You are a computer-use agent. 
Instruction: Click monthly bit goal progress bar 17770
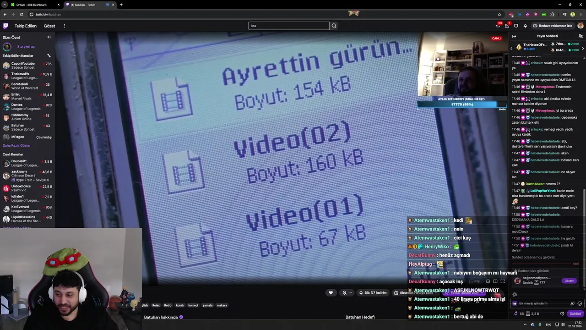pos(461,104)
